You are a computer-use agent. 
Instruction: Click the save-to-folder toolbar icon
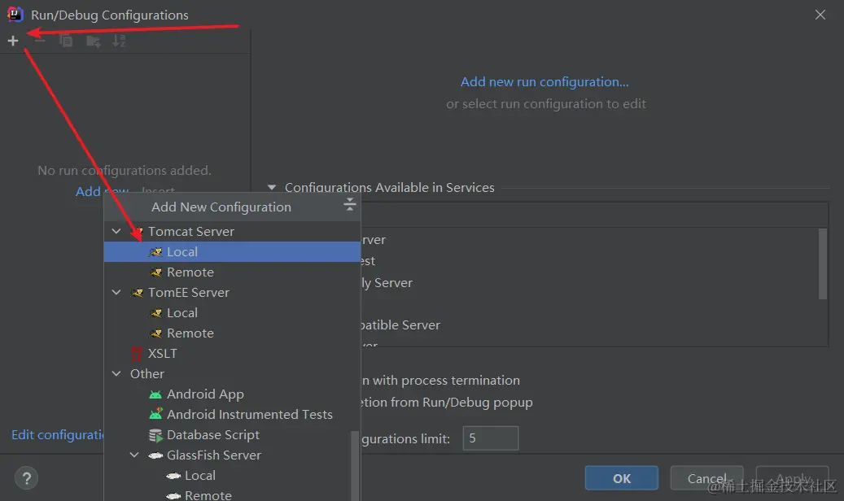click(x=93, y=41)
